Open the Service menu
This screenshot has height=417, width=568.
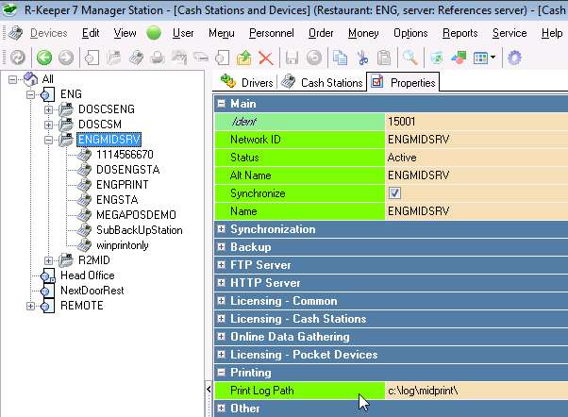pyautogui.click(x=510, y=33)
